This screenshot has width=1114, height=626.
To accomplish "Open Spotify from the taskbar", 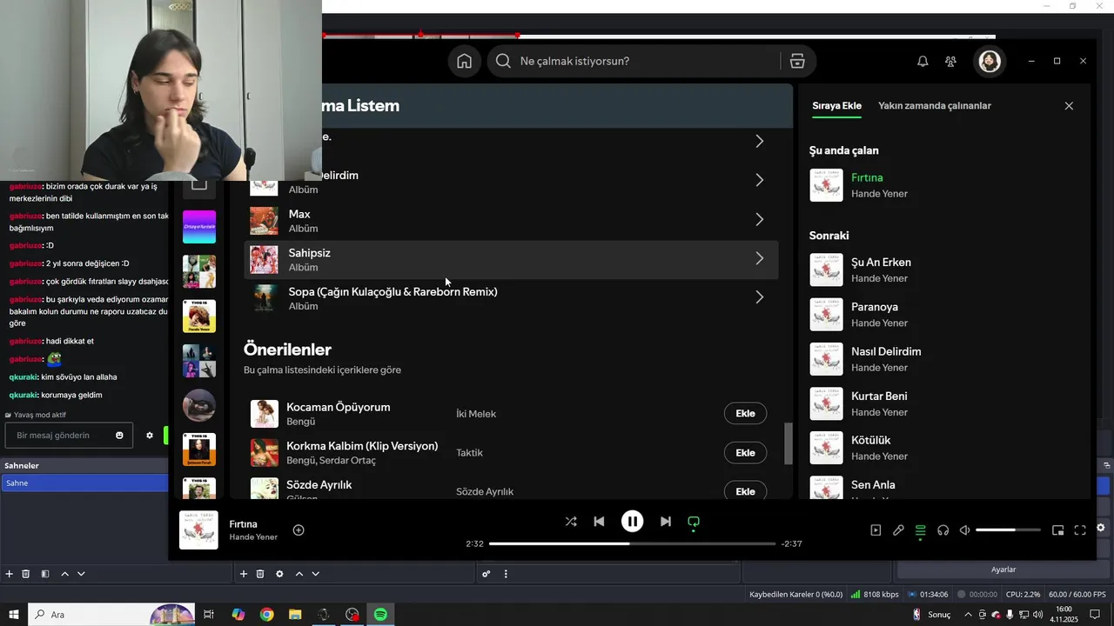I will (x=380, y=614).
